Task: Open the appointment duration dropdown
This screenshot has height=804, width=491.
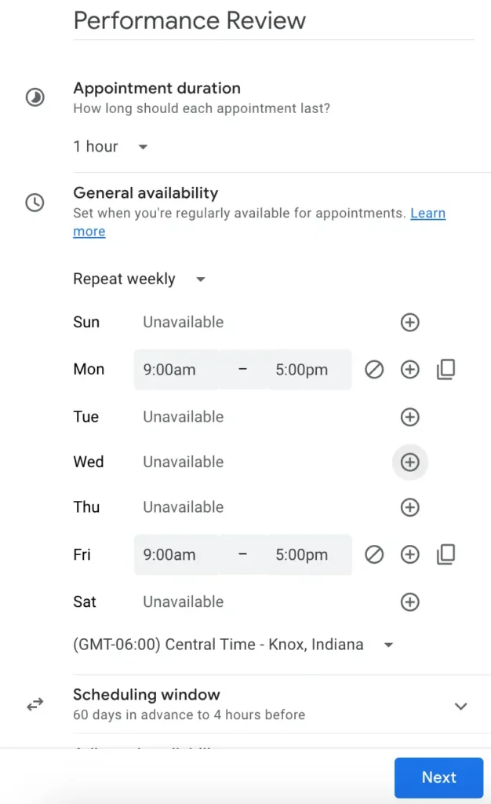Action: pyautogui.click(x=110, y=146)
